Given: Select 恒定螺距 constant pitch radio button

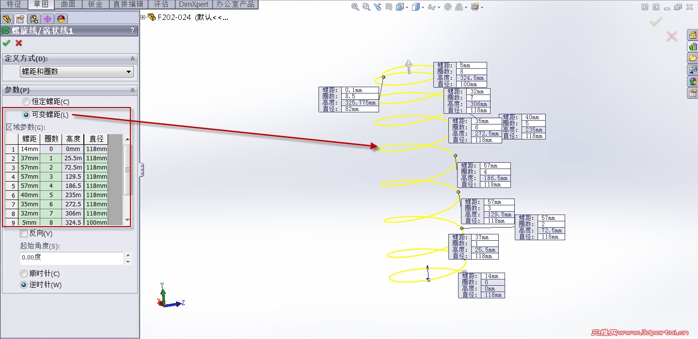Looking at the screenshot, I should click(x=26, y=102).
